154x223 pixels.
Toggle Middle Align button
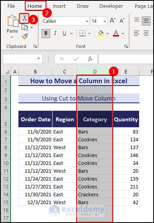pyautogui.click(x=146, y=21)
